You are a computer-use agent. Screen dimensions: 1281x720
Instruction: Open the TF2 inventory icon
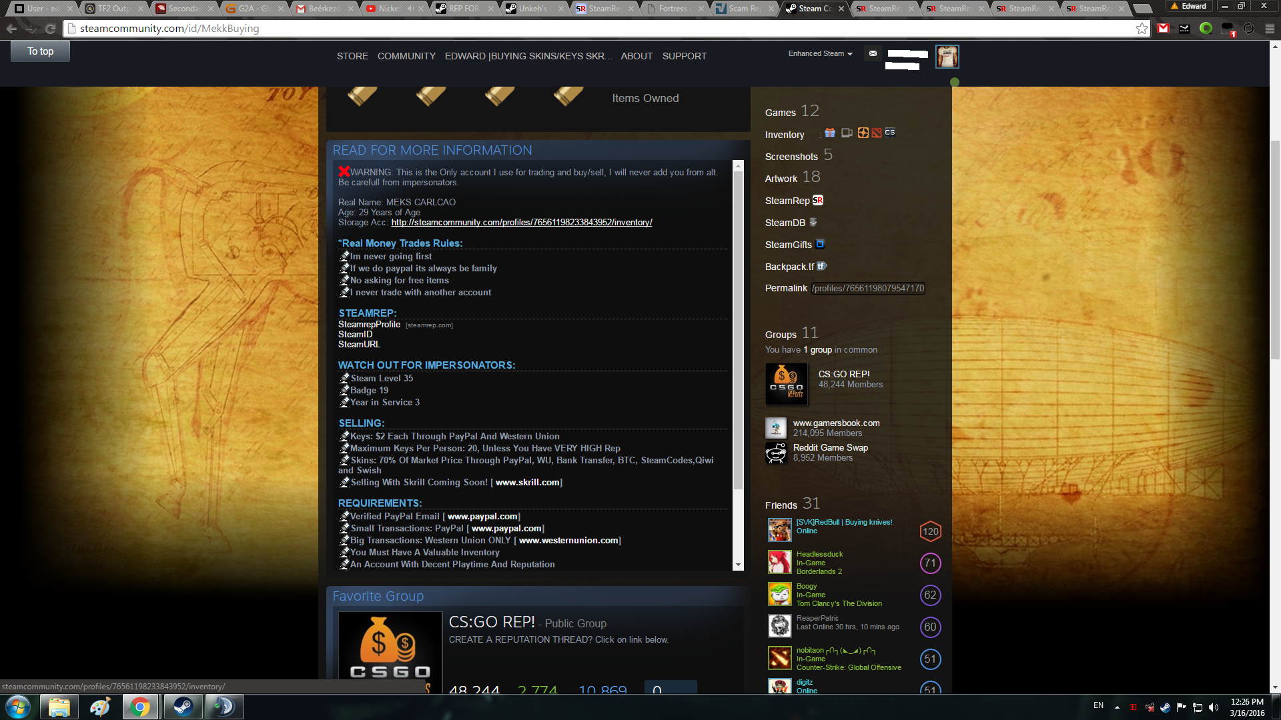coord(863,133)
